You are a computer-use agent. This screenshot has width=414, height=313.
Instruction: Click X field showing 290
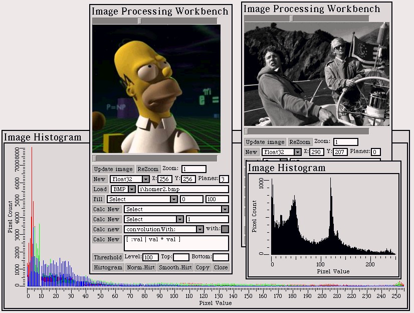pyautogui.click(x=317, y=152)
